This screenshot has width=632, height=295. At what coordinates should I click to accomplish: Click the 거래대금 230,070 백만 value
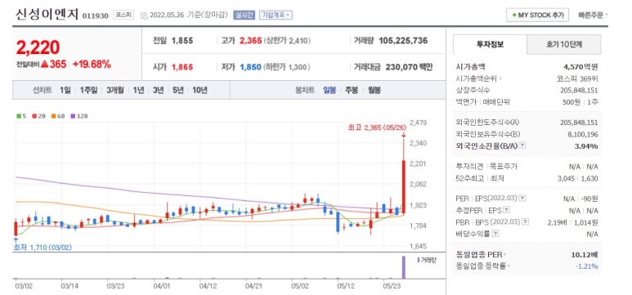pyautogui.click(x=409, y=67)
